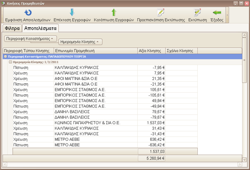Sort by Σχόλια Κίνησης column header
Image resolution: width=250 pixels, height=170 pixels.
pyautogui.click(x=181, y=51)
